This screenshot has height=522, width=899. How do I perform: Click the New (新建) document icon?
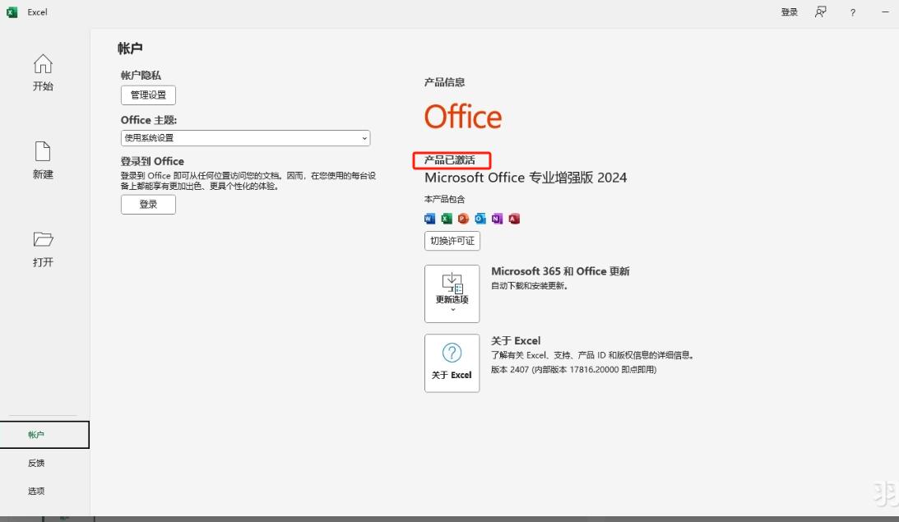tap(43, 152)
